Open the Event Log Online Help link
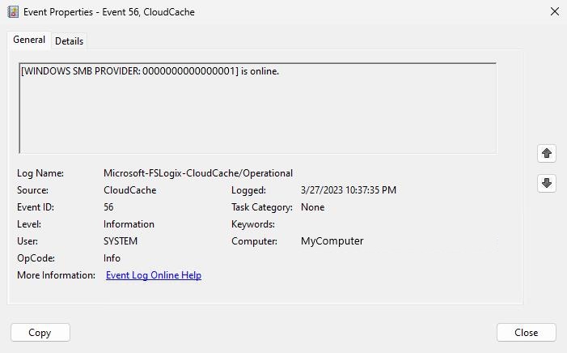The width and height of the screenshot is (567, 353). [x=154, y=275]
